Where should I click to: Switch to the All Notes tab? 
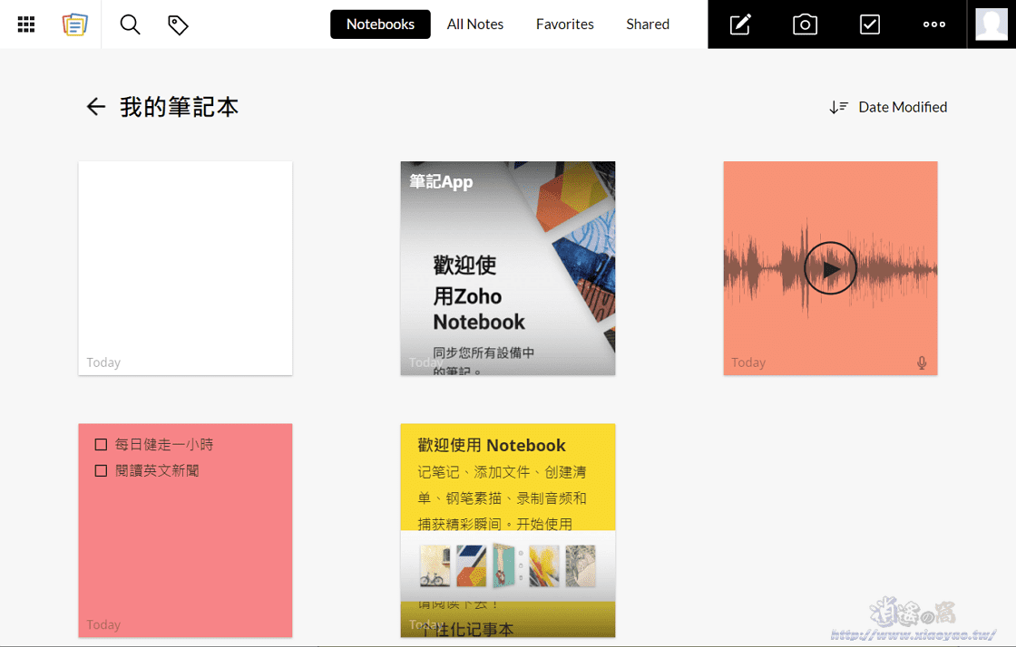point(475,24)
